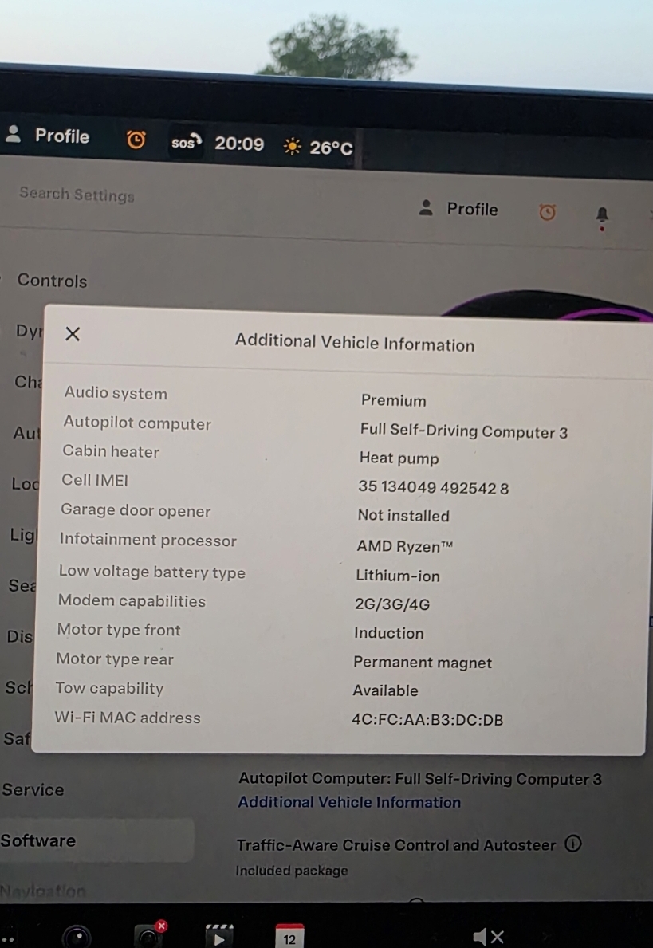Tap the SOS connectivity indicator

[x=186, y=142]
